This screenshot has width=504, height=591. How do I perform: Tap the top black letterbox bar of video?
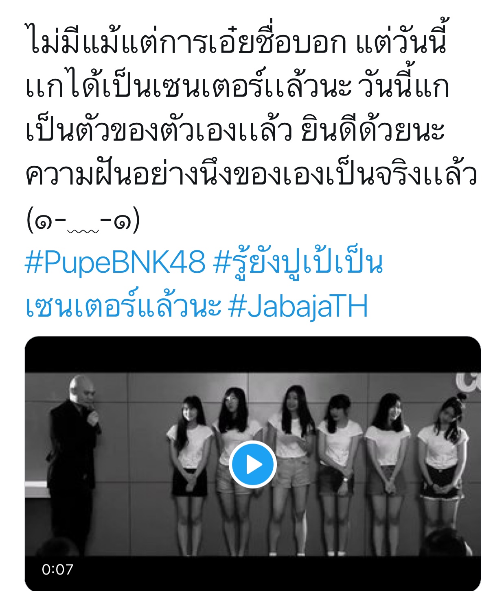pos(252,354)
